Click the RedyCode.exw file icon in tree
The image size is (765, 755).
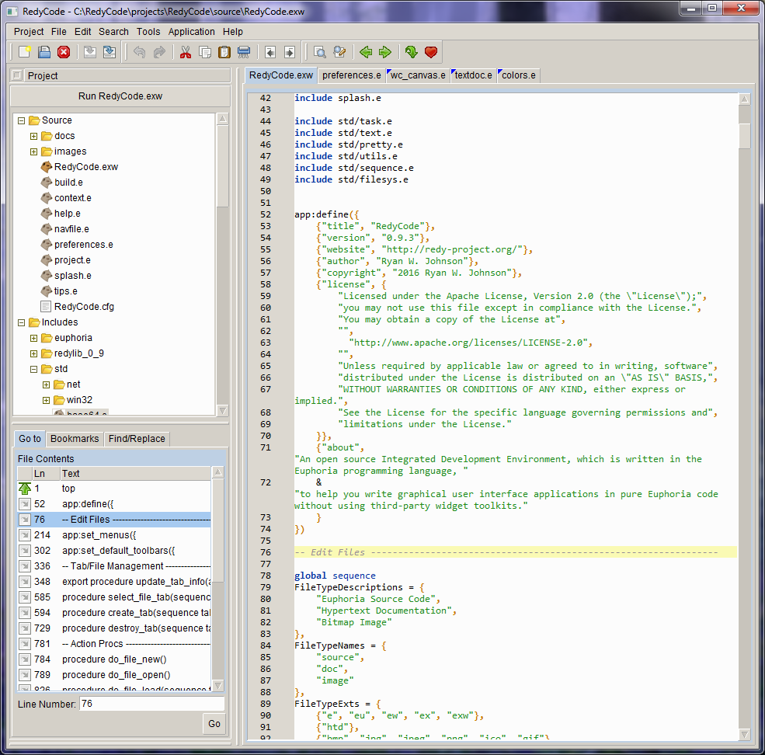tap(47, 167)
